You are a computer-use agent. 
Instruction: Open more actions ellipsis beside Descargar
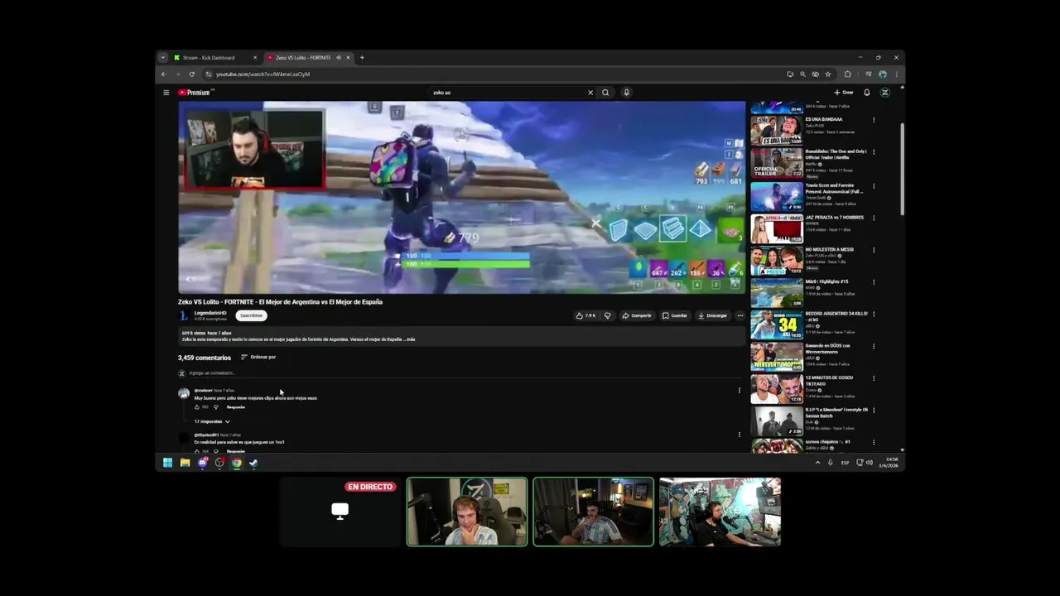click(x=740, y=315)
